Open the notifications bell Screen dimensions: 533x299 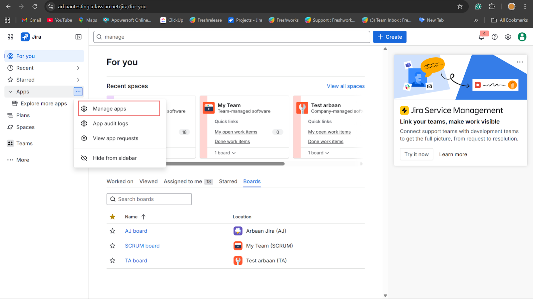click(x=481, y=37)
